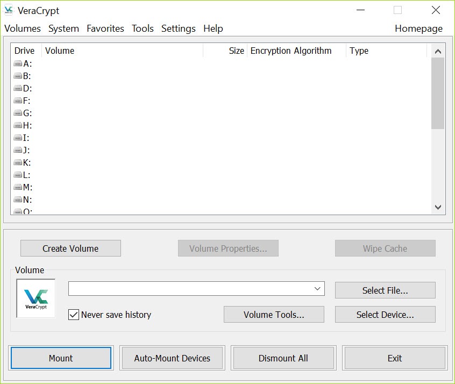The height and width of the screenshot is (384, 455).
Task: Open the Tools menu
Action: [143, 29]
